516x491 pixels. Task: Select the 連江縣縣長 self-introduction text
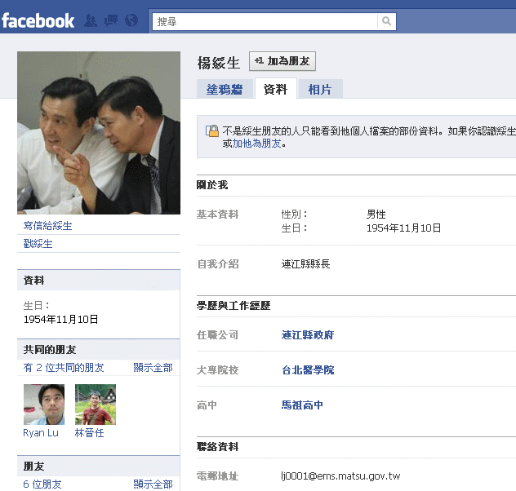pyautogui.click(x=305, y=264)
